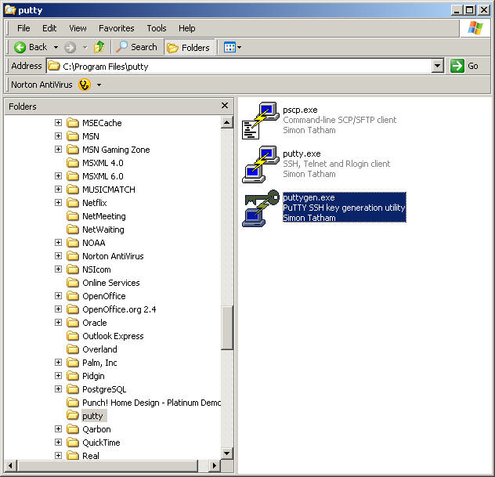Screen dimensions: 495x477
Task: Expand the PostgreSQL folder node
Action: click(58, 389)
